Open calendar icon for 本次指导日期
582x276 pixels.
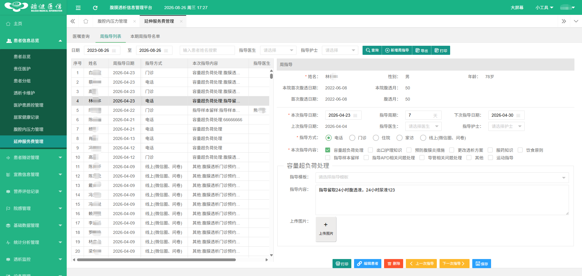355,115
